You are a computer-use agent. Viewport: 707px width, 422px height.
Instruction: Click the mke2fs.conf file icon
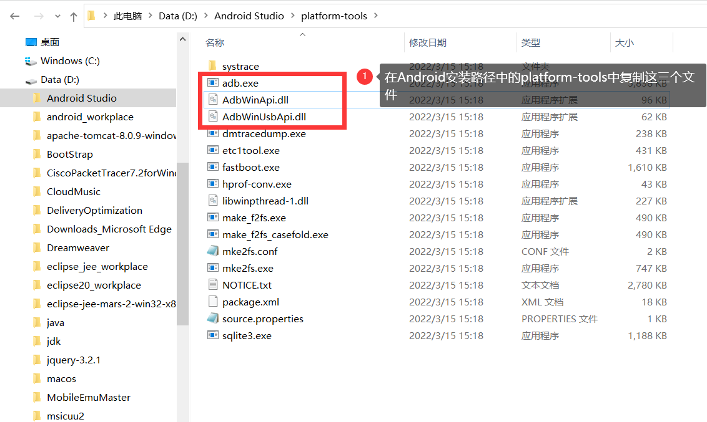(x=213, y=251)
